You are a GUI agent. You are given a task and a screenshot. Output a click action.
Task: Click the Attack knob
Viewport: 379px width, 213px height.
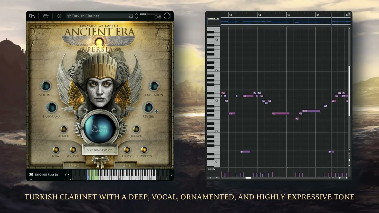[x=63, y=129]
